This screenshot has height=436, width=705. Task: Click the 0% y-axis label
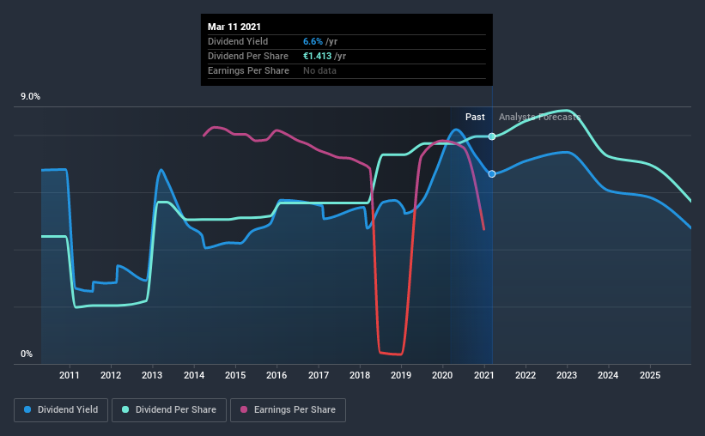click(x=27, y=354)
